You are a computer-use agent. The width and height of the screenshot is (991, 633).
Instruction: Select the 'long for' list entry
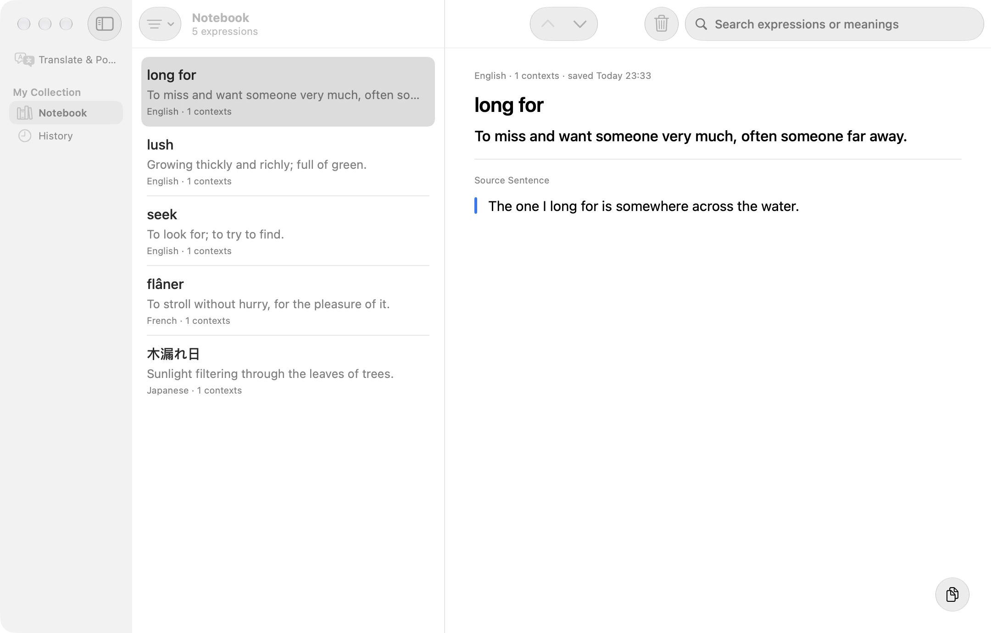click(288, 92)
